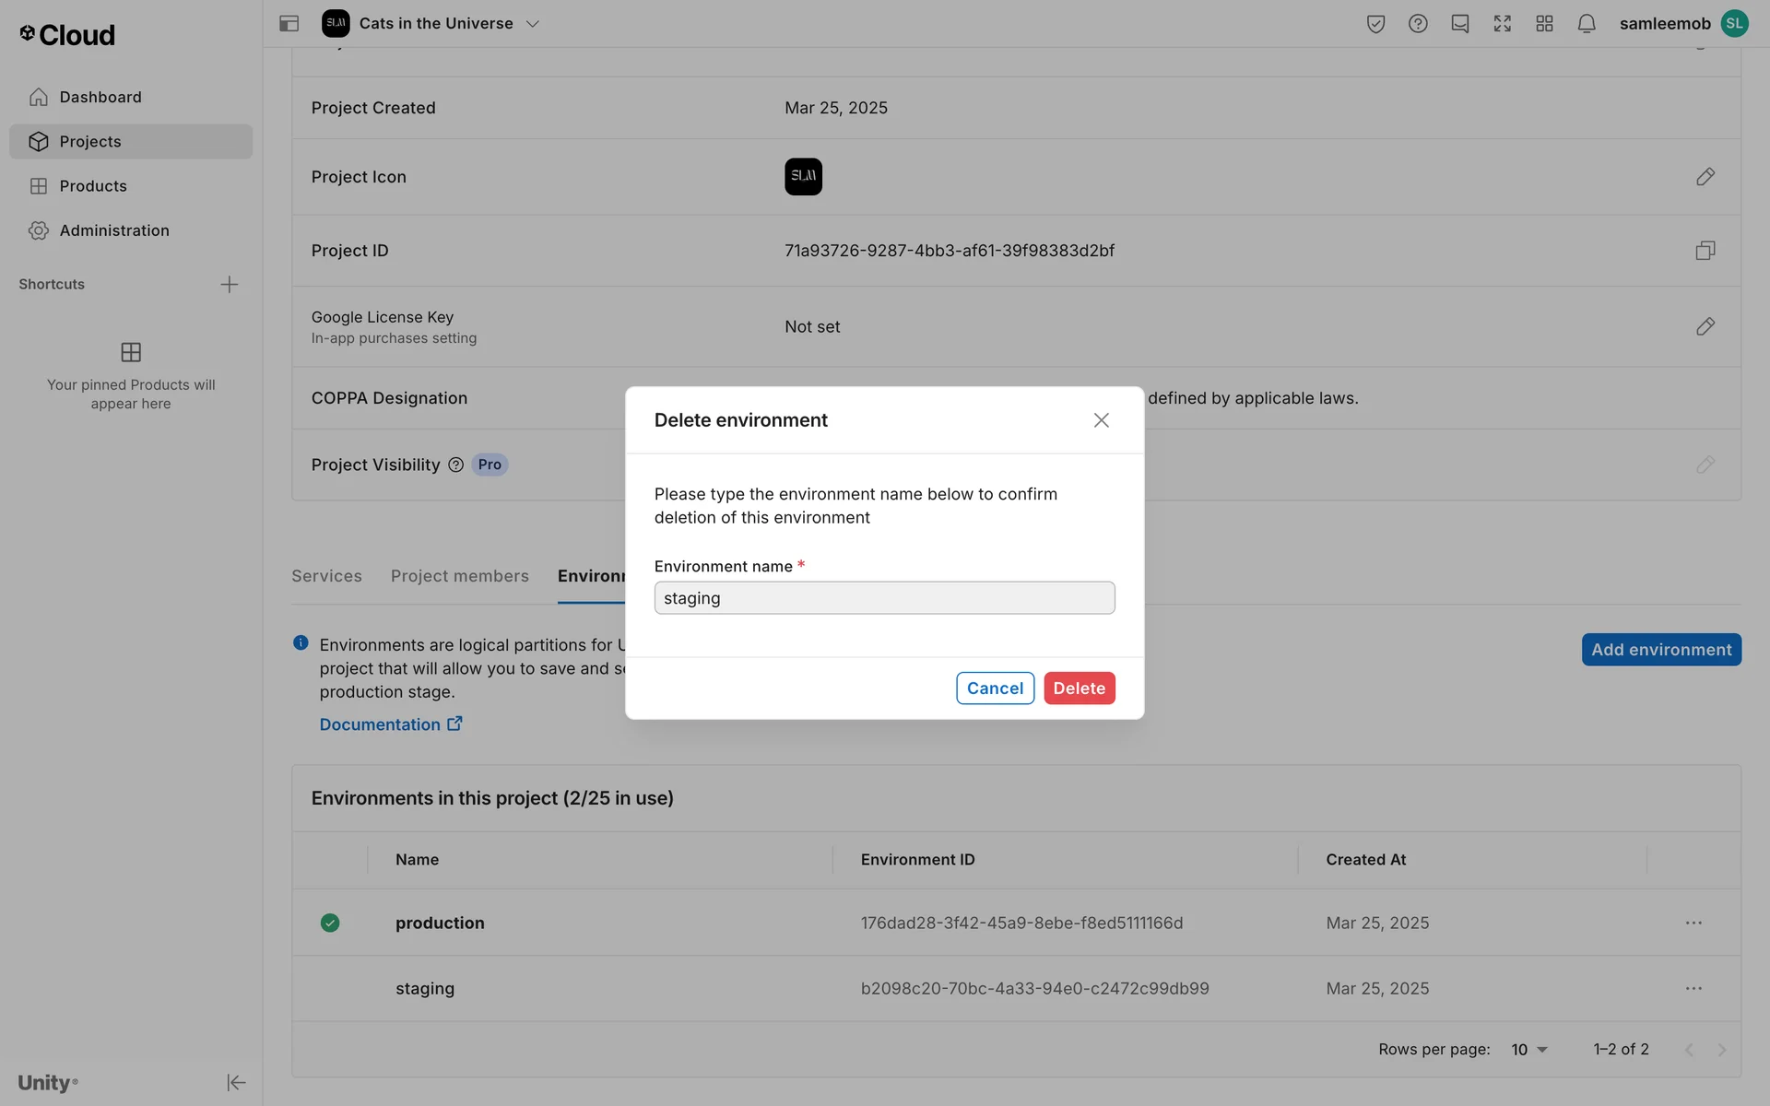This screenshot has width=1770, height=1106.
Task: Copy the Project ID with copy icon
Action: [x=1705, y=251]
